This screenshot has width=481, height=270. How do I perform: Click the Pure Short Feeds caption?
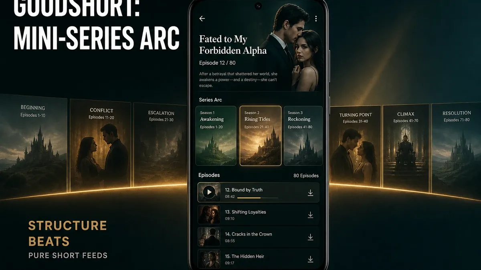tap(68, 255)
